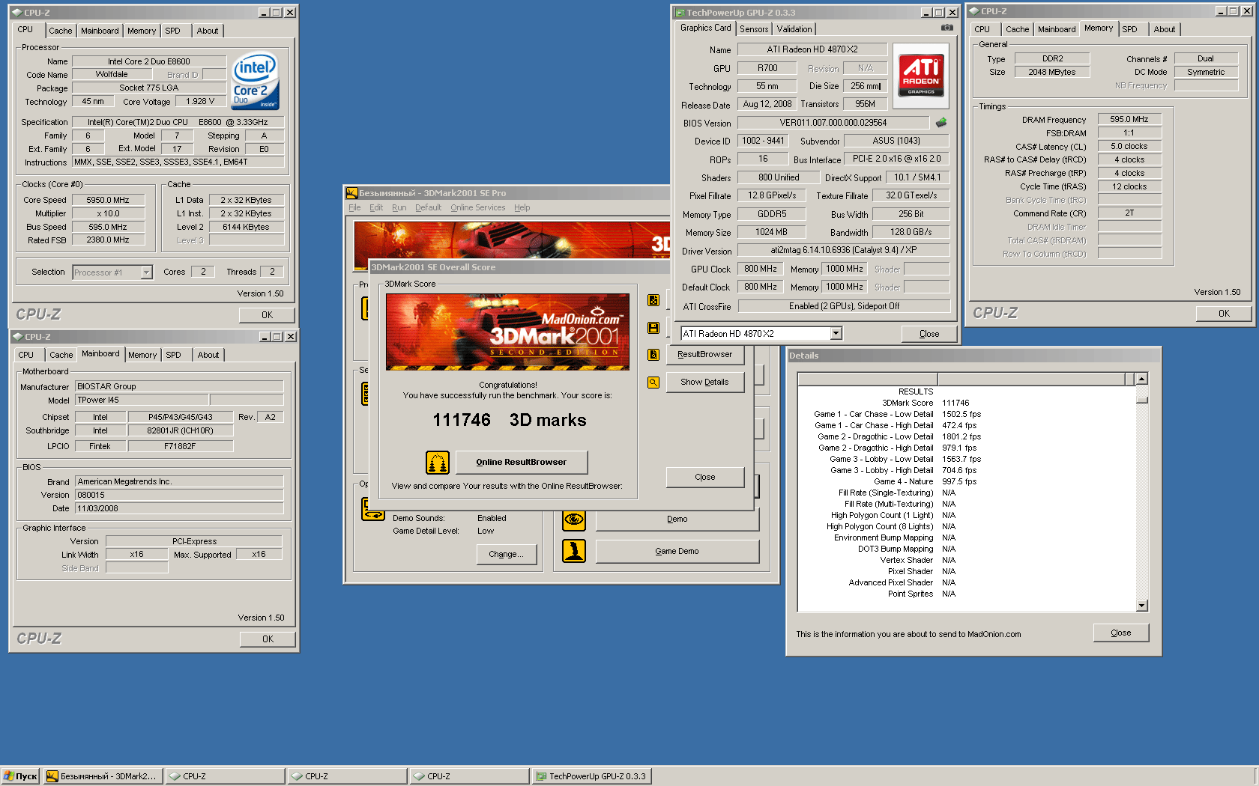1259x786 pixels.
Task: Open Help menu in 3DMark2001
Action: point(522,208)
